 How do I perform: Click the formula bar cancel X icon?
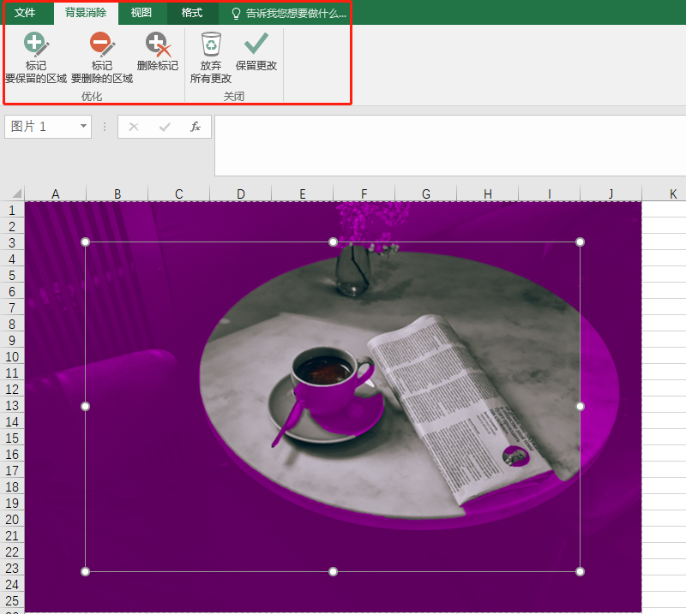click(x=134, y=128)
